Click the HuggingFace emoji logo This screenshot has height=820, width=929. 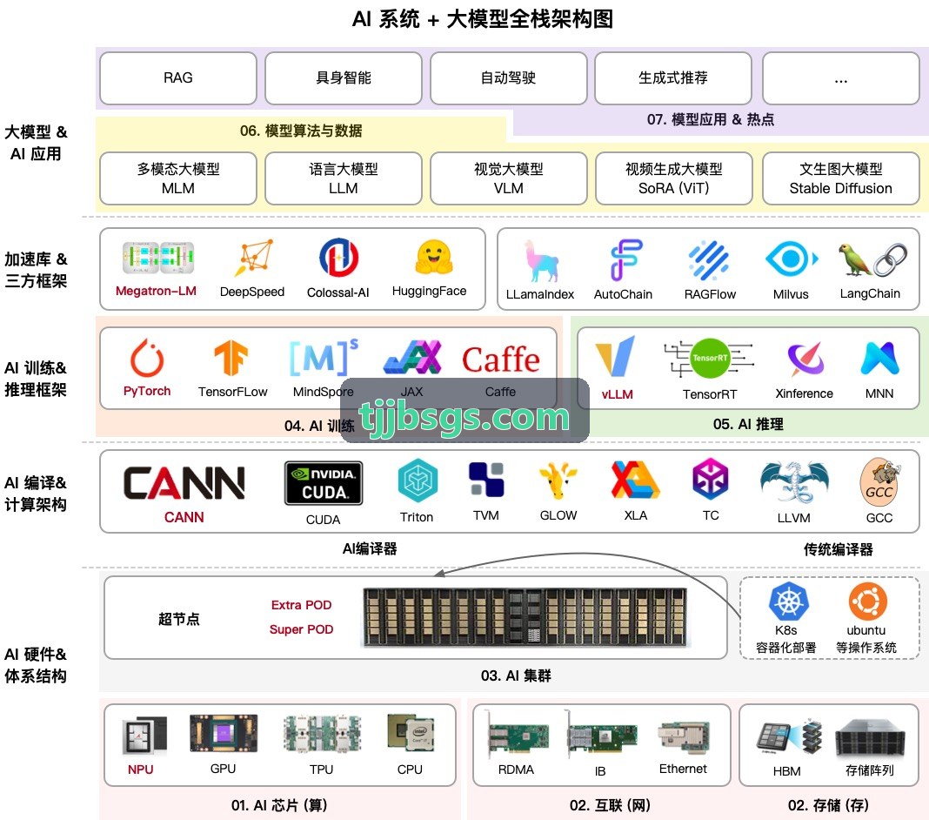tap(434, 257)
